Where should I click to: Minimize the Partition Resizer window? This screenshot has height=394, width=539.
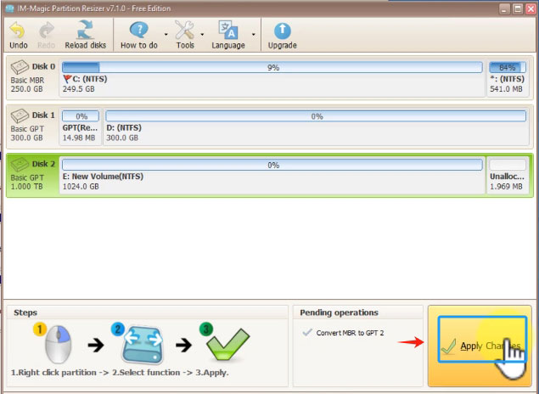504,9
